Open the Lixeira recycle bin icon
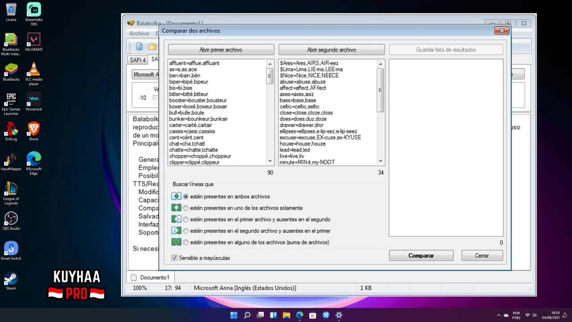Screen dimensions: 572x322 (11, 13)
